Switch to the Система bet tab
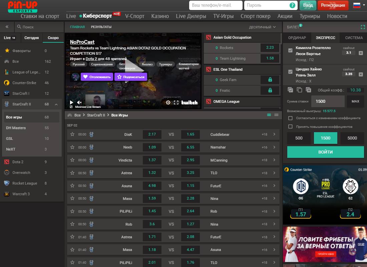Viewport: 367px width, 267px height. click(354, 38)
